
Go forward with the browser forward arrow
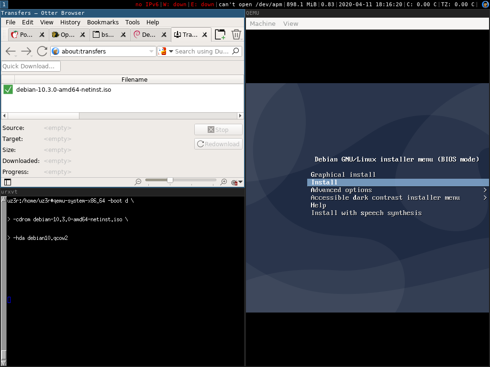tap(26, 51)
